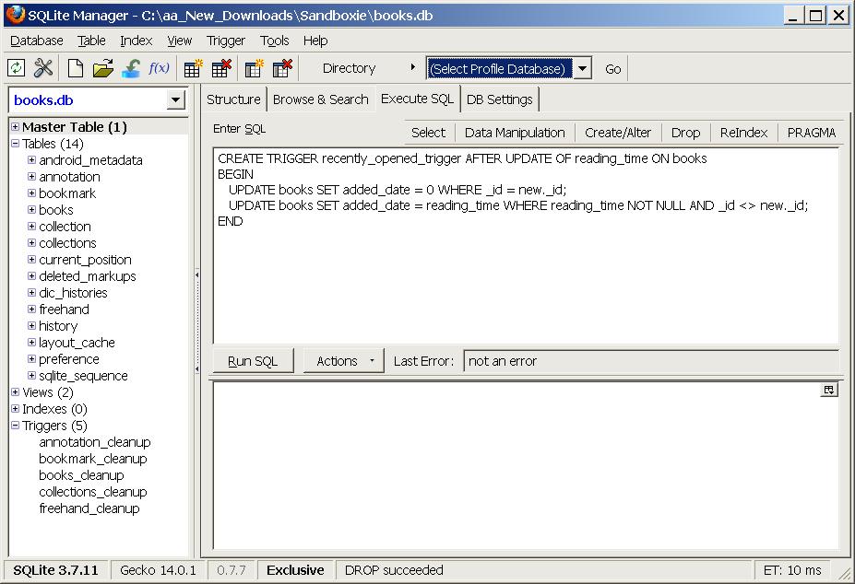This screenshot has height=584, width=855.
Task: Expand the Views (2) node
Action: tap(16, 392)
